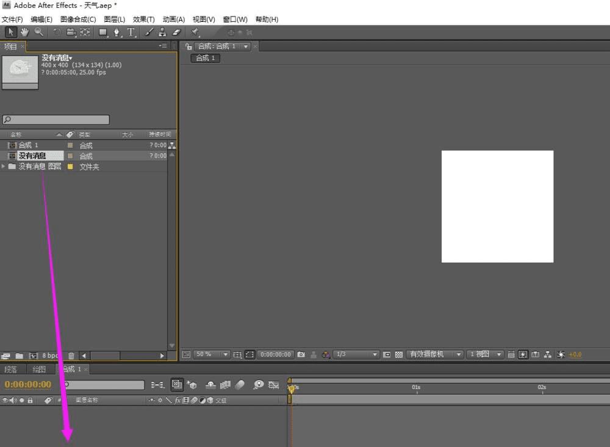Toggle region of interest button
This screenshot has height=447, width=610.
tap(250, 354)
